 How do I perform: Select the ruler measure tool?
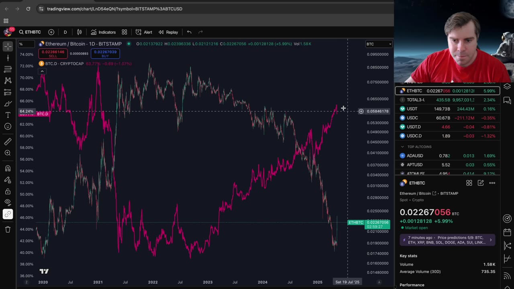click(x=8, y=141)
